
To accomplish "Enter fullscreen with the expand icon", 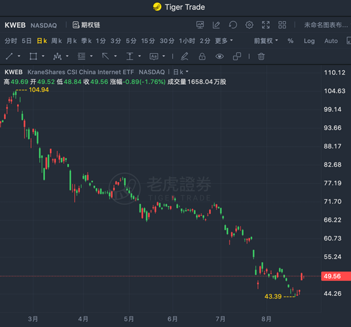I will 265,25.
